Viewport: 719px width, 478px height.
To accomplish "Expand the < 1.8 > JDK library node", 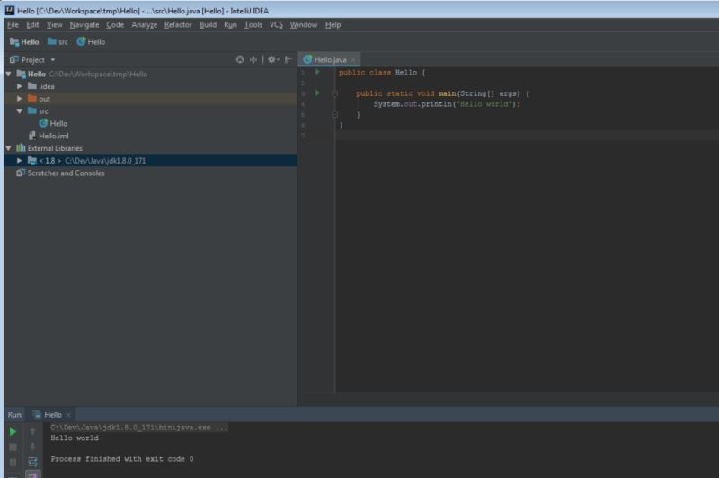I will [19, 161].
